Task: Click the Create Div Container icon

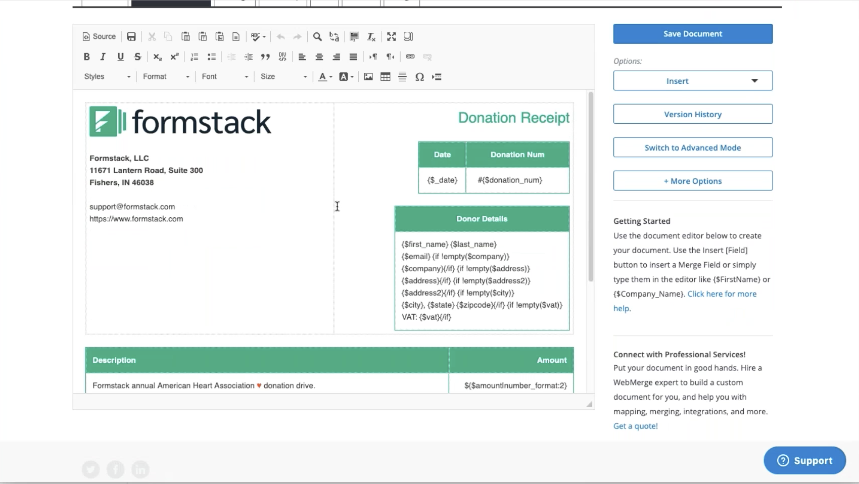Action: [x=282, y=57]
